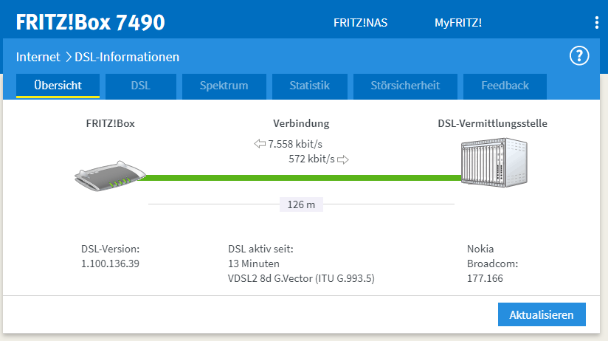This screenshot has height=341, width=608.
Task: Open the Spektrum tab
Action: click(224, 86)
